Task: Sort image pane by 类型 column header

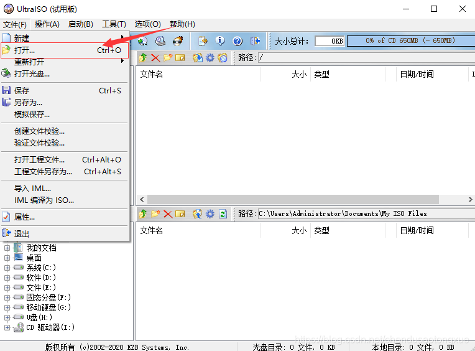Action: coord(348,74)
